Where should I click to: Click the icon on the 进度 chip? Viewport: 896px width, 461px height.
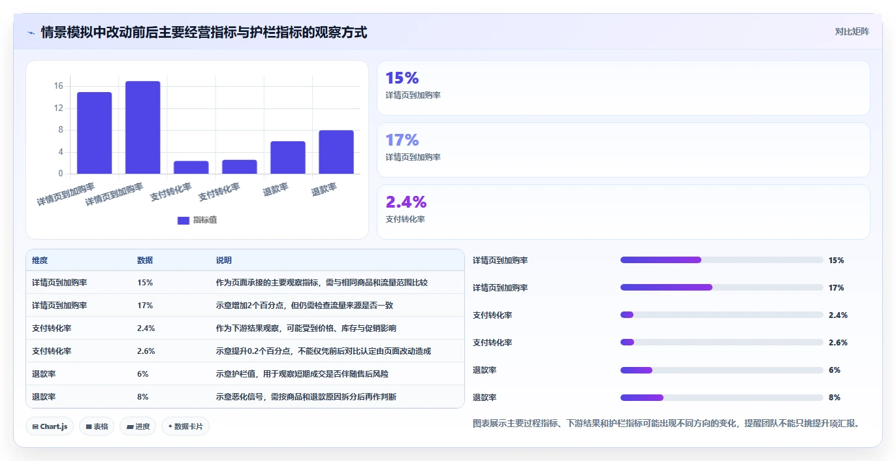pyautogui.click(x=130, y=427)
